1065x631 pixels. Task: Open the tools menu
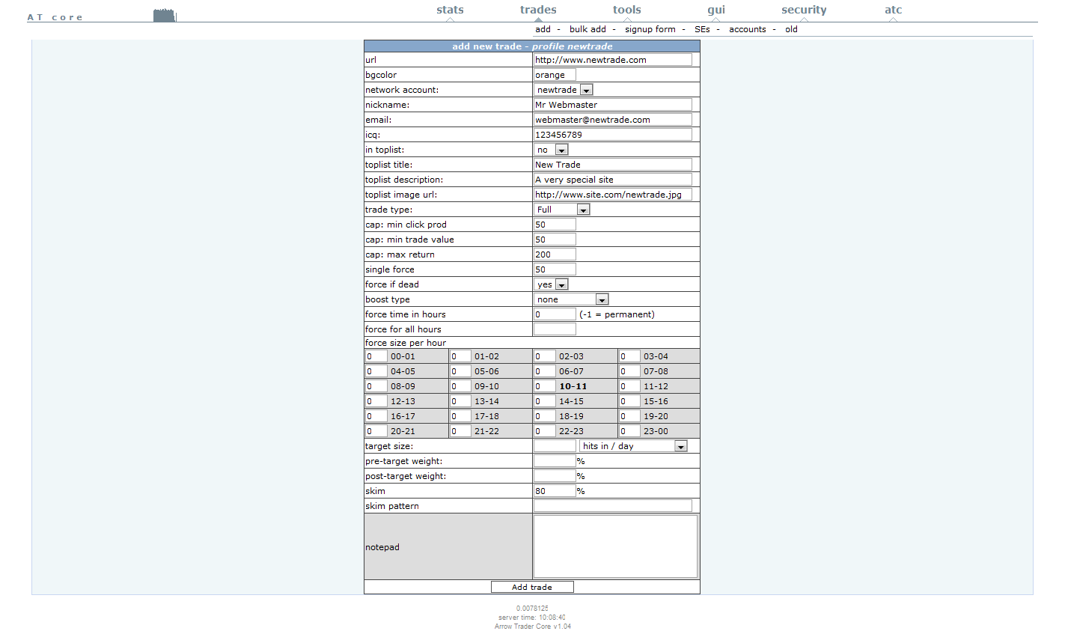(x=626, y=10)
